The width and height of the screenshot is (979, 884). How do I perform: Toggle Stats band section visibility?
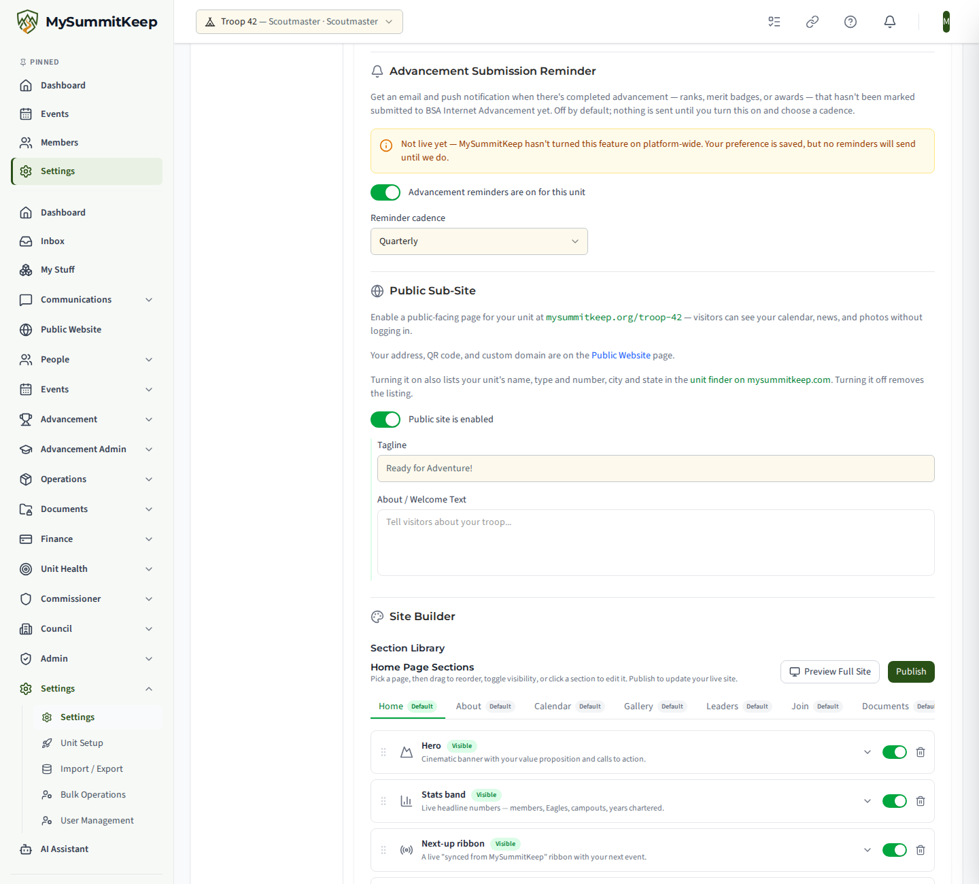click(895, 801)
